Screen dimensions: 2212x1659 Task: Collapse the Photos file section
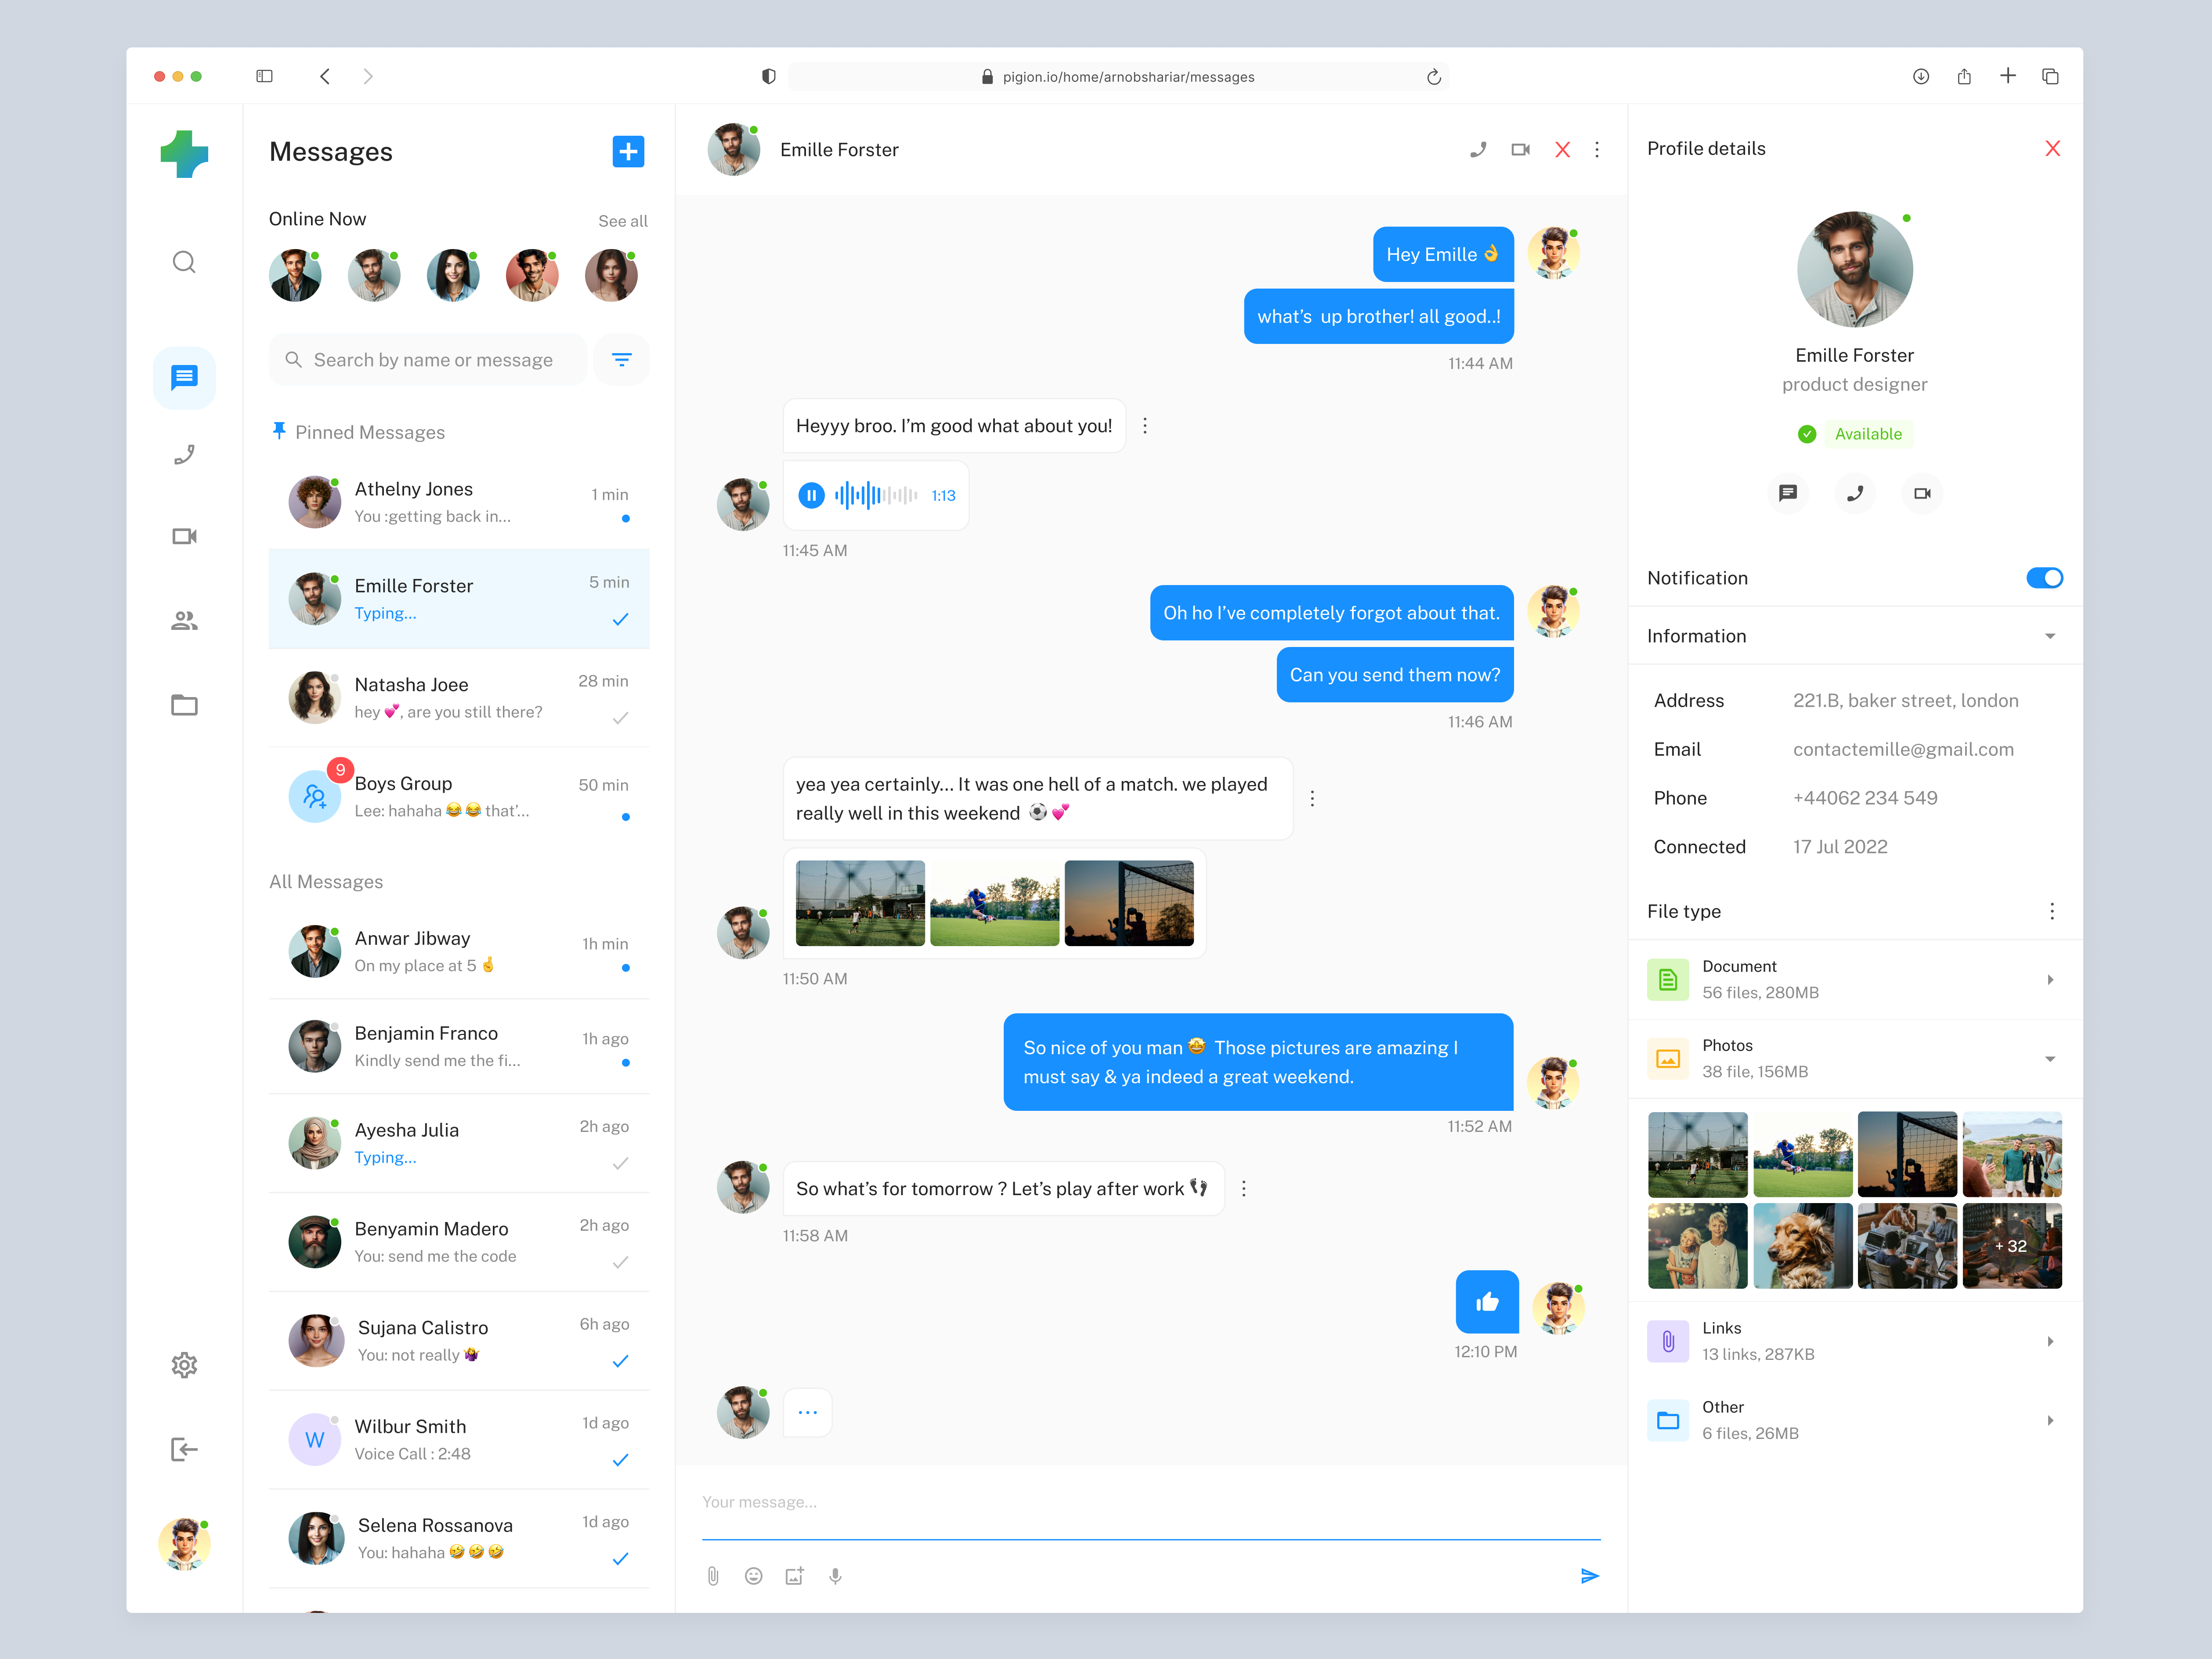click(x=2051, y=1058)
